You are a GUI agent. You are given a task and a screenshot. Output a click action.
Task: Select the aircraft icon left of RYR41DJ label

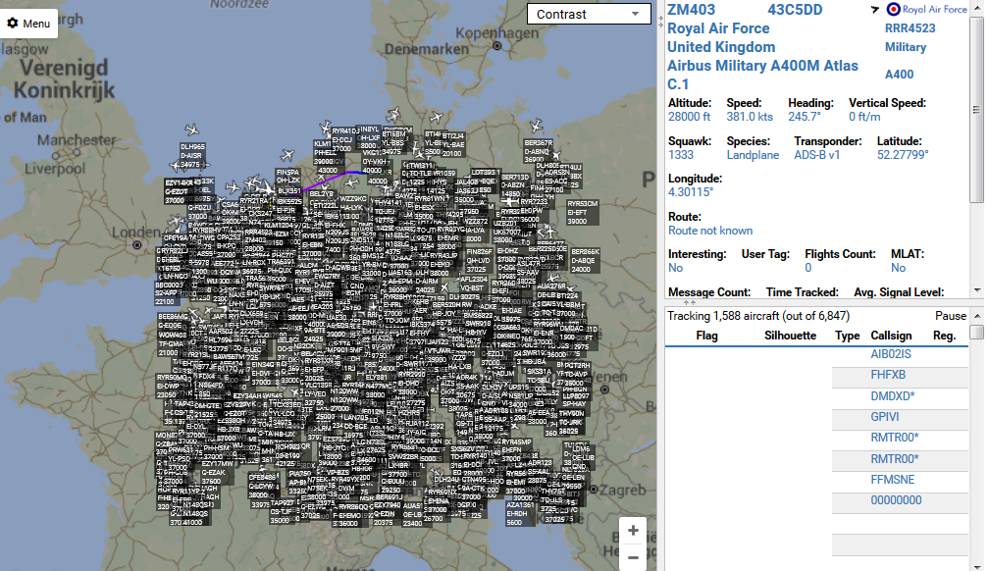click(x=325, y=129)
